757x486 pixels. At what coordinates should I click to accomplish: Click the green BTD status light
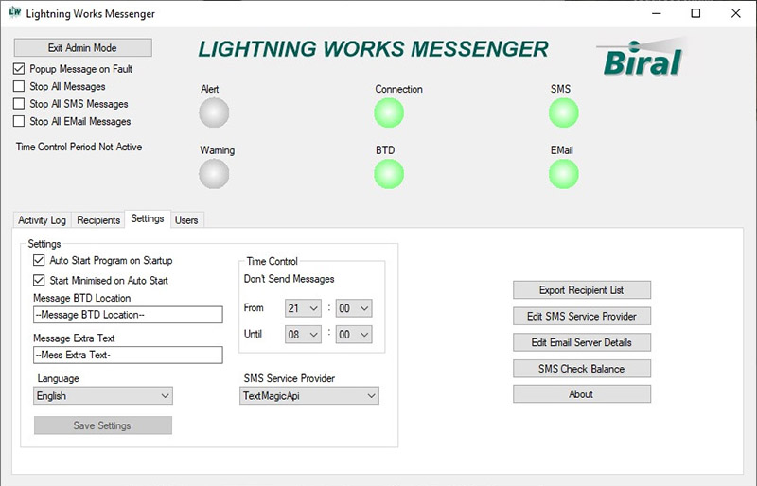(389, 174)
